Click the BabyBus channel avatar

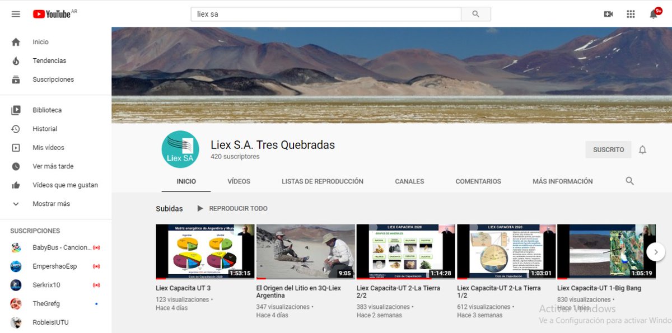click(16, 247)
